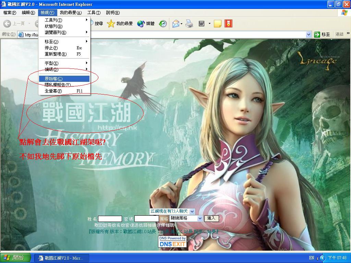
Task: Select 原始檔(C) from the View menu
Action: [x=64, y=79]
